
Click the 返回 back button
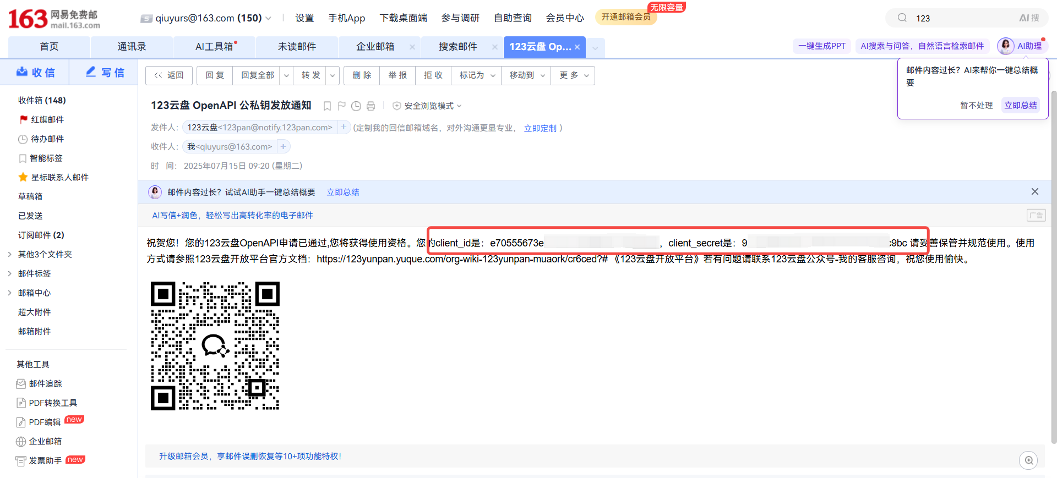pos(169,75)
